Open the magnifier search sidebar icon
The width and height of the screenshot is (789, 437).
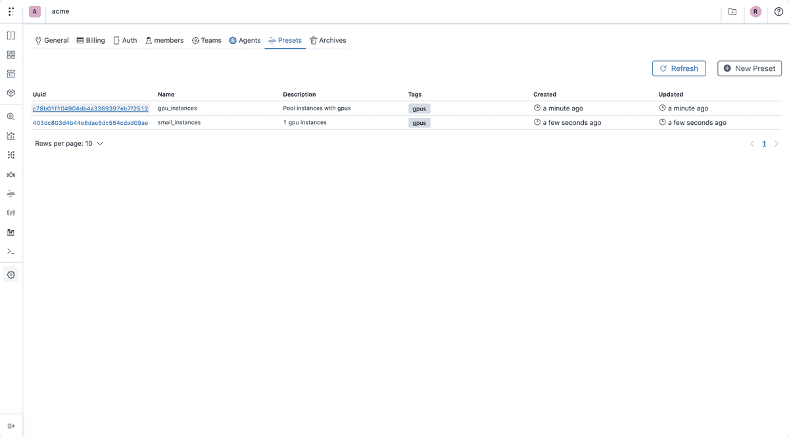(11, 116)
